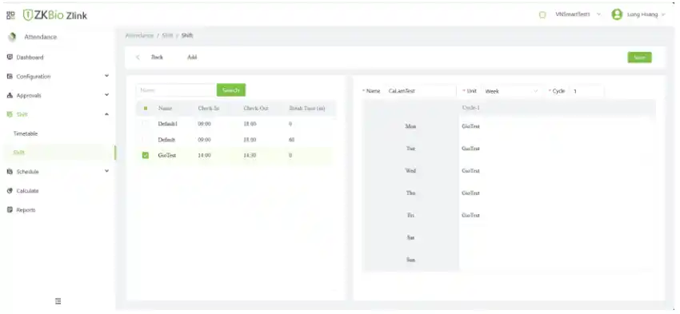Open the Timetable submenu item
Screen dimensions: 680x314
[x=26, y=133]
